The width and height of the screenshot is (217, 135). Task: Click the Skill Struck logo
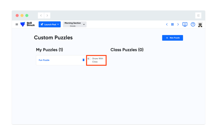(27, 24)
